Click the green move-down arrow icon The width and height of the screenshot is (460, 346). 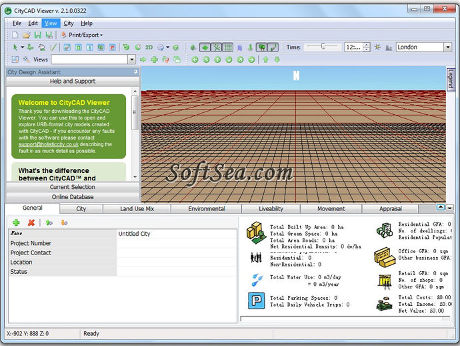277,59
